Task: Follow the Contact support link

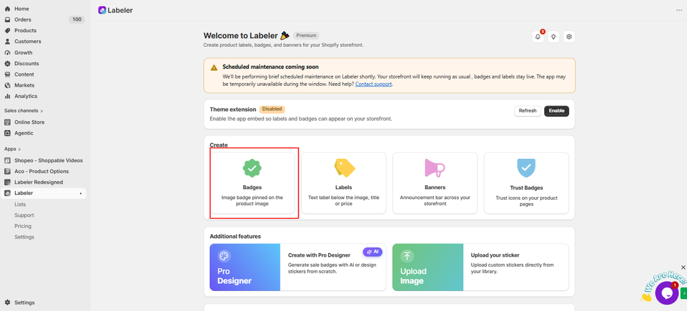Action: (x=373, y=84)
